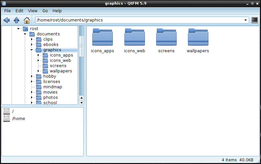Click tree scrollbar down arrow
Screen dimensions: 261x164
pyautogui.click(x=81, y=102)
